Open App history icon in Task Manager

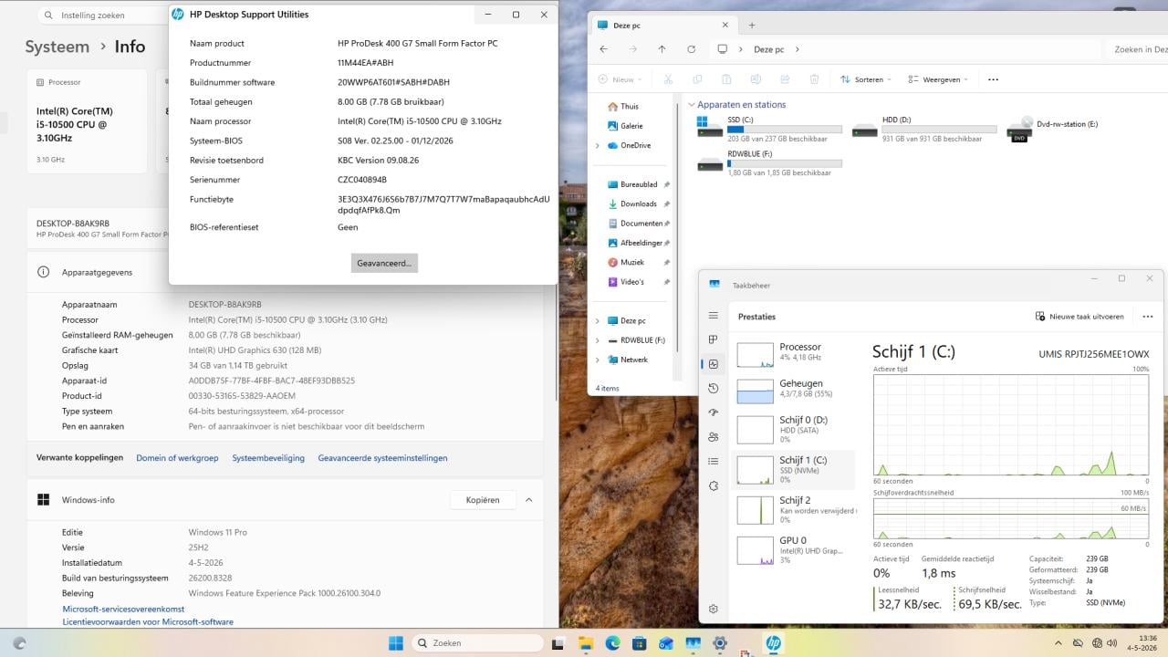coord(714,389)
